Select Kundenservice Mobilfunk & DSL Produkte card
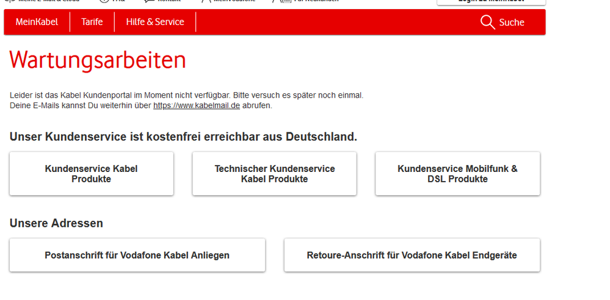The image size is (610, 300). tap(457, 174)
